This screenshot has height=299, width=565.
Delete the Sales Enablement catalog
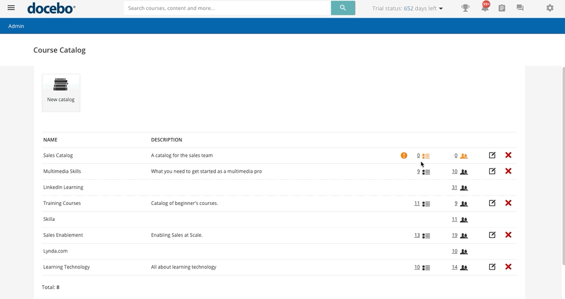(x=509, y=235)
